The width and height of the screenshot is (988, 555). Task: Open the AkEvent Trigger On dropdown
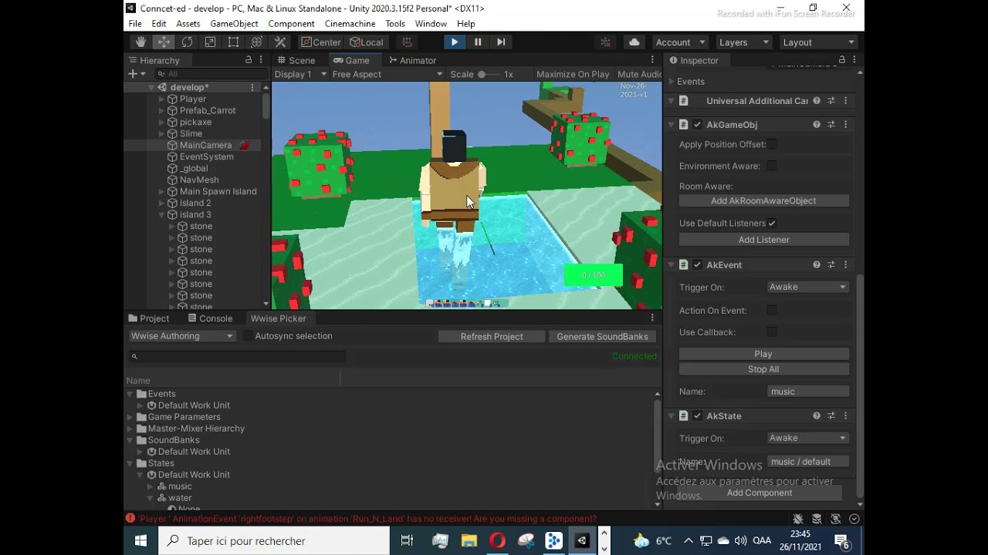808,287
